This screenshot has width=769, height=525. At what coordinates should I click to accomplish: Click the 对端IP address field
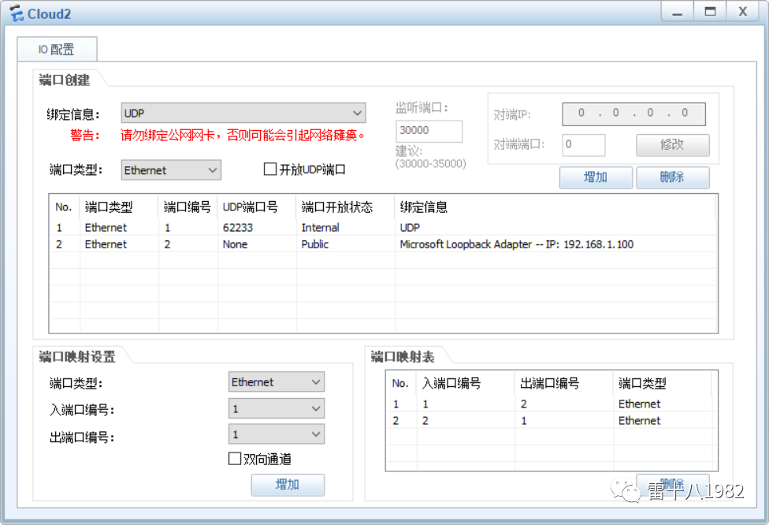point(633,114)
